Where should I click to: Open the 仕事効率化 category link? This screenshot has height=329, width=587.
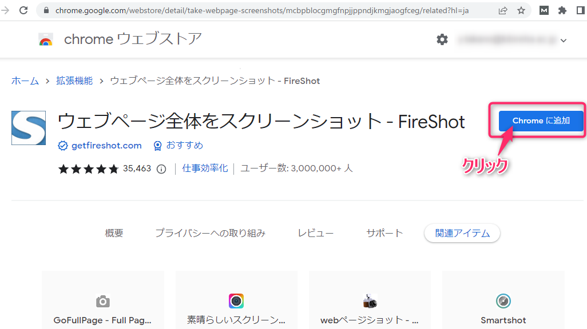[208, 168]
